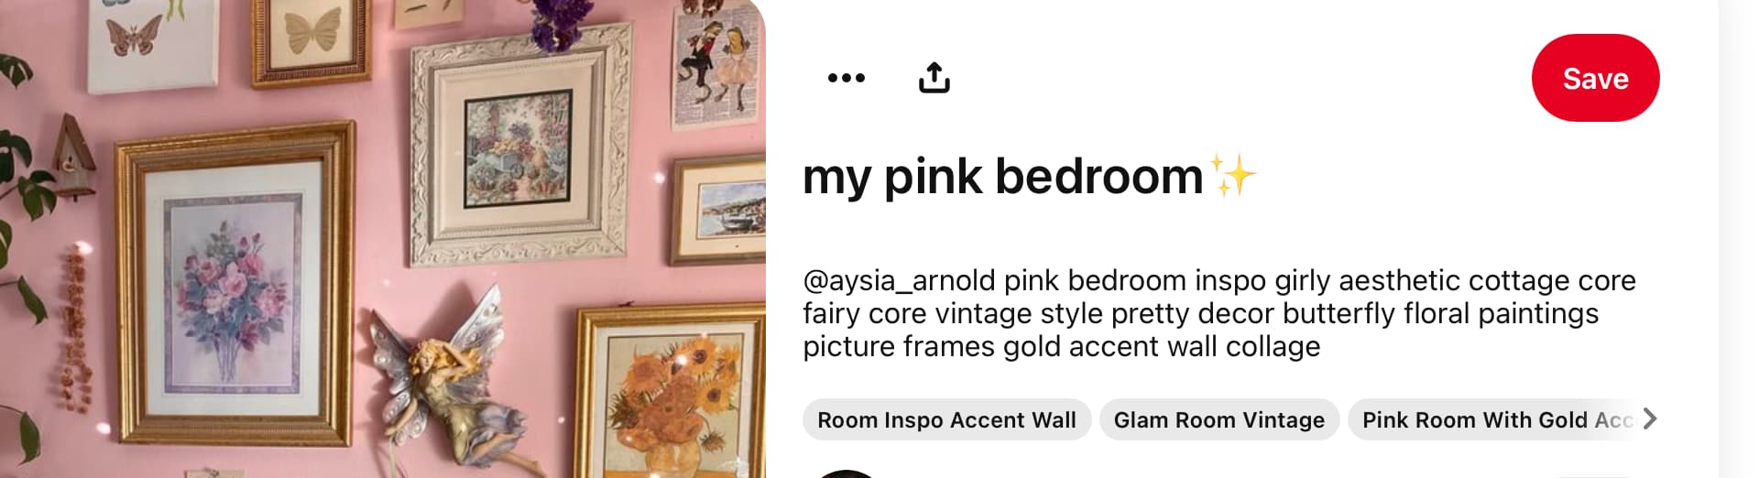Click the sunflower vase painting
The image size is (1759, 478).
point(672,394)
